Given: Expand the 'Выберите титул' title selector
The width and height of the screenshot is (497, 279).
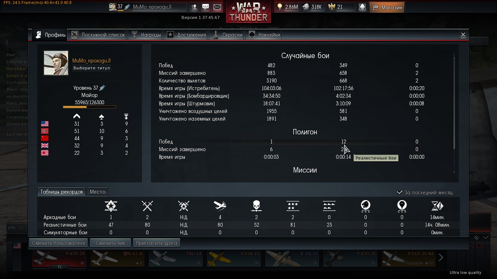Looking at the screenshot, I should 92,68.
